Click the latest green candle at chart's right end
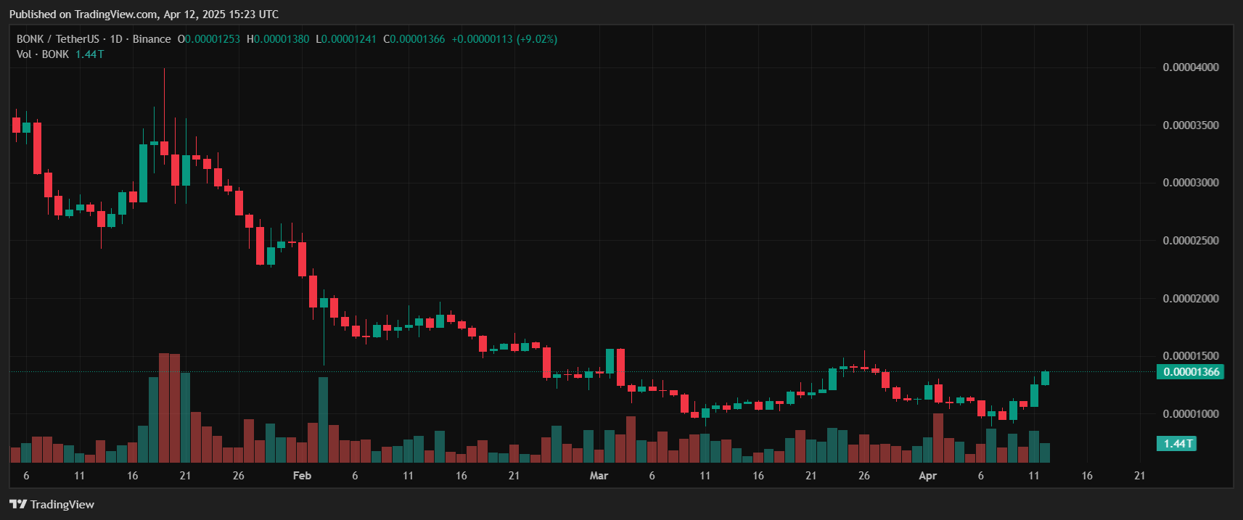Viewport: 1243px width, 520px height. pos(1045,378)
